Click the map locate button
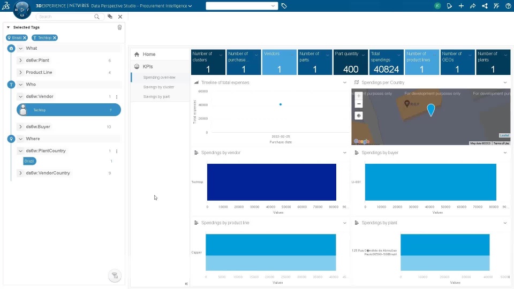This screenshot has width=514, height=289. (359, 116)
